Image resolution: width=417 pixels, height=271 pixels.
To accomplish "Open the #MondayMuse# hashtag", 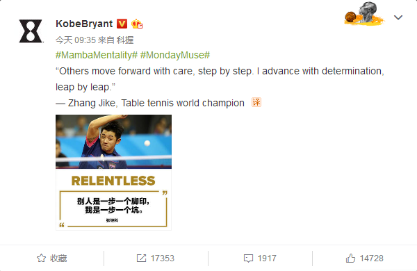I will (x=175, y=55).
